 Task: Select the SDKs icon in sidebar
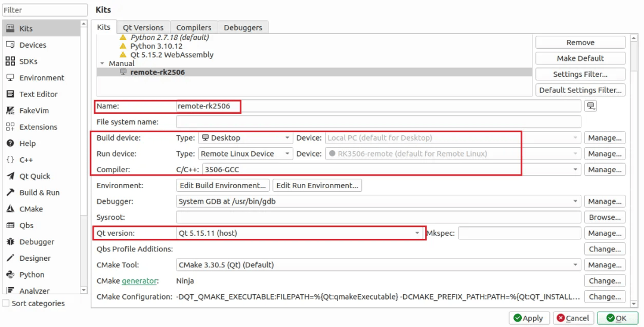point(10,61)
